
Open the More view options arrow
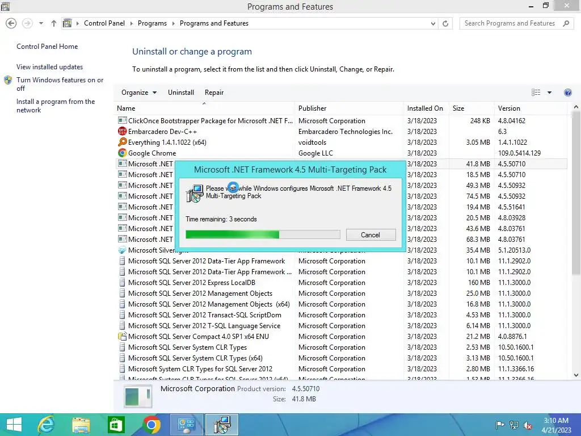coord(549,93)
